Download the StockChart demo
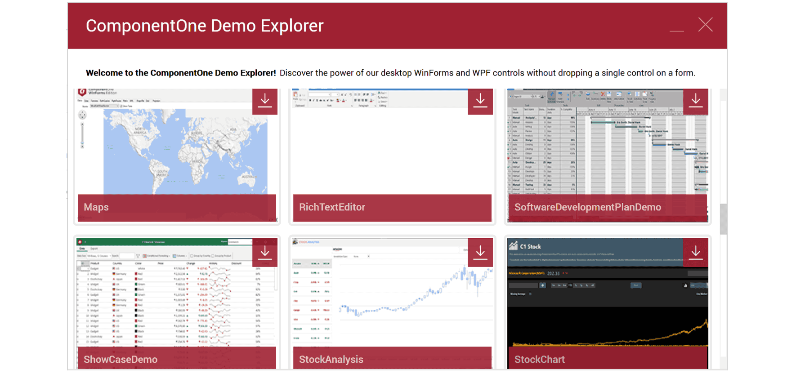Image resolution: width=796 pixels, height=374 pixels. coord(695,253)
